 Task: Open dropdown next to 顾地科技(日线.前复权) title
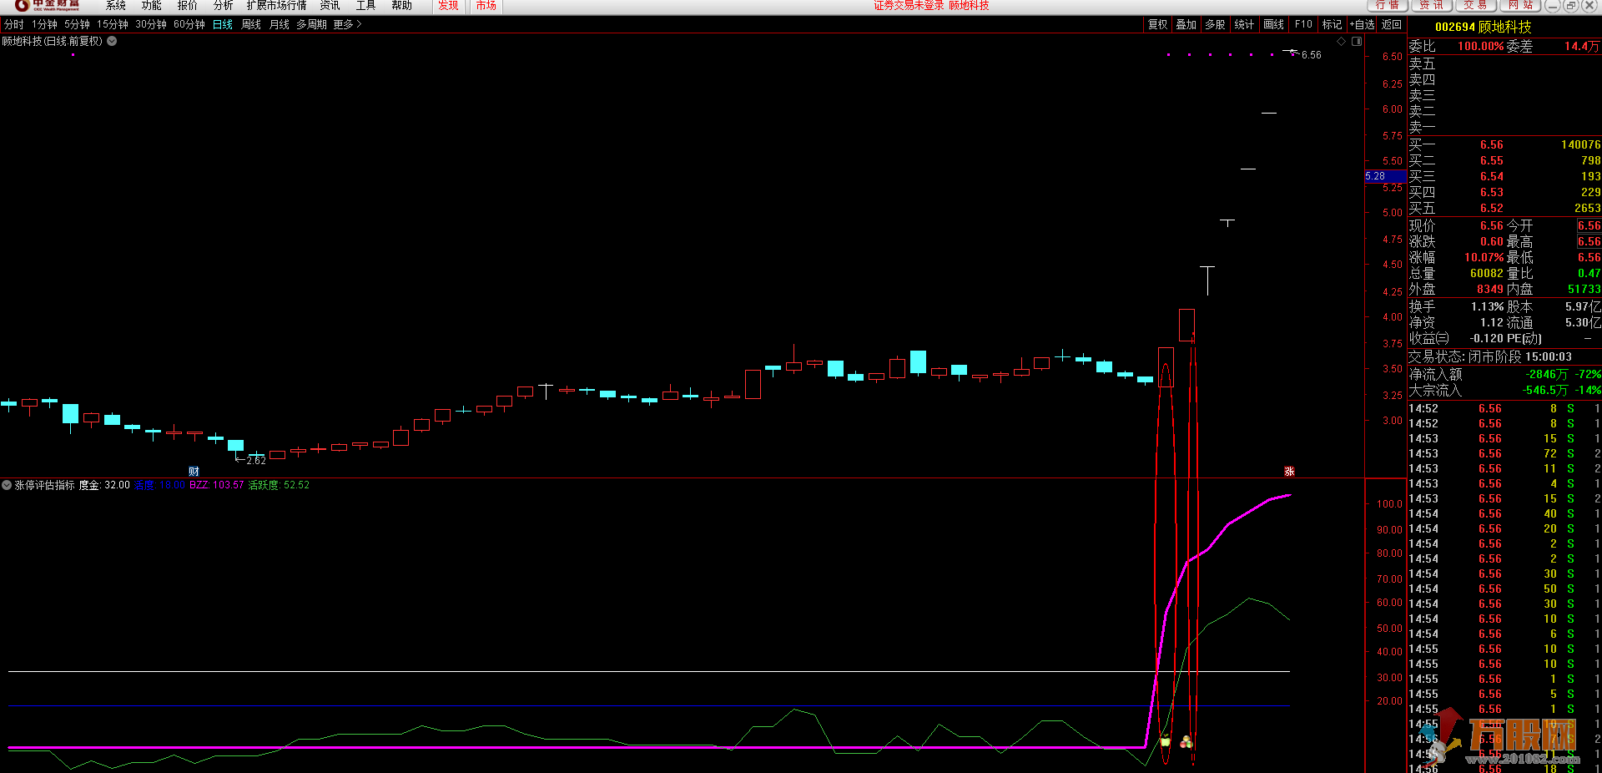click(x=112, y=41)
